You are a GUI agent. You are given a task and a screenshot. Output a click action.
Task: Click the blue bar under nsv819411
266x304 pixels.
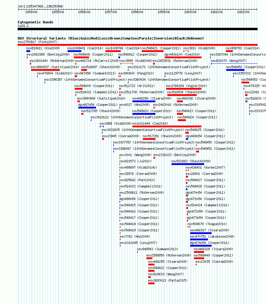coord(28,51)
